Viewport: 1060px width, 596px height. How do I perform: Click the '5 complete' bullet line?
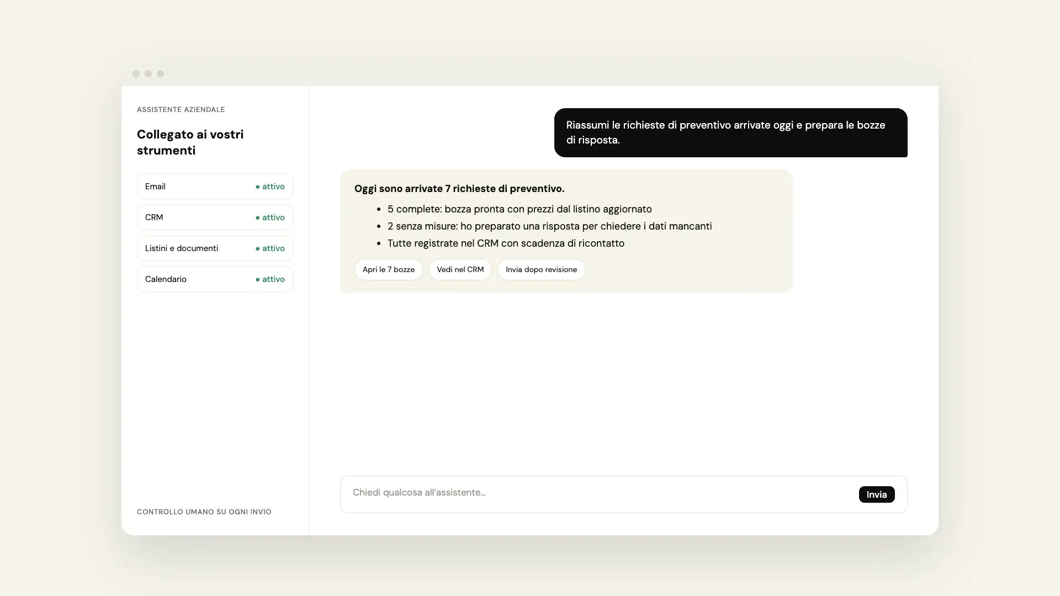click(x=520, y=209)
